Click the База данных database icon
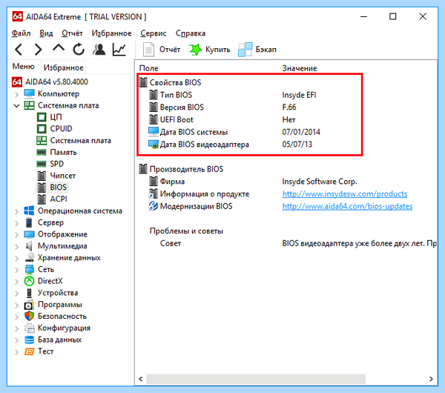Screen dimensions: 445x393 click(29, 340)
